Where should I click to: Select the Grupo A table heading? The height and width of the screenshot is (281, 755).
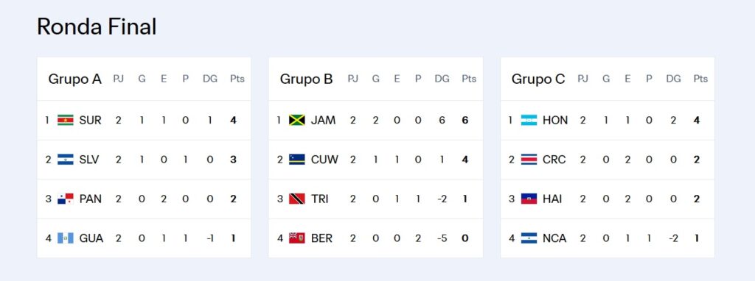coord(74,79)
